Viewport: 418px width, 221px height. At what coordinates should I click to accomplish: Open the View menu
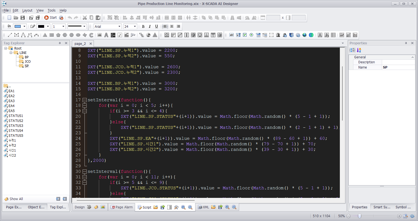pyautogui.click(x=40, y=10)
